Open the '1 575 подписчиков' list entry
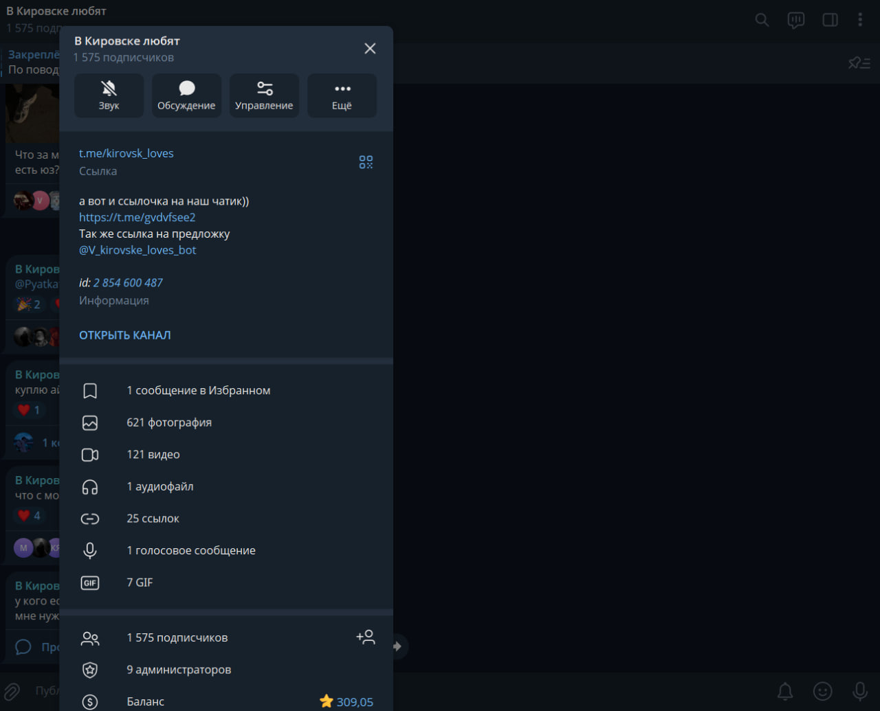 pyautogui.click(x=177, y=637)
